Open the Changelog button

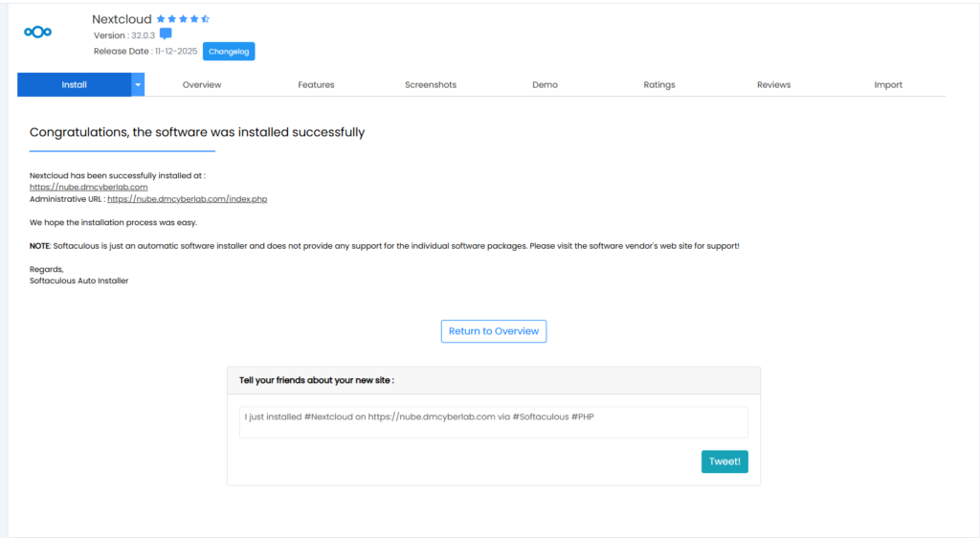point(229,52)
